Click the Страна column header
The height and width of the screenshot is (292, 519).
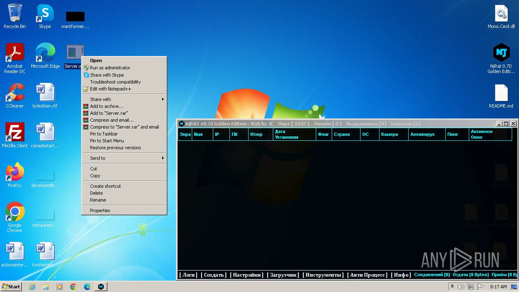pyautogui.click(x=346, y=134)
